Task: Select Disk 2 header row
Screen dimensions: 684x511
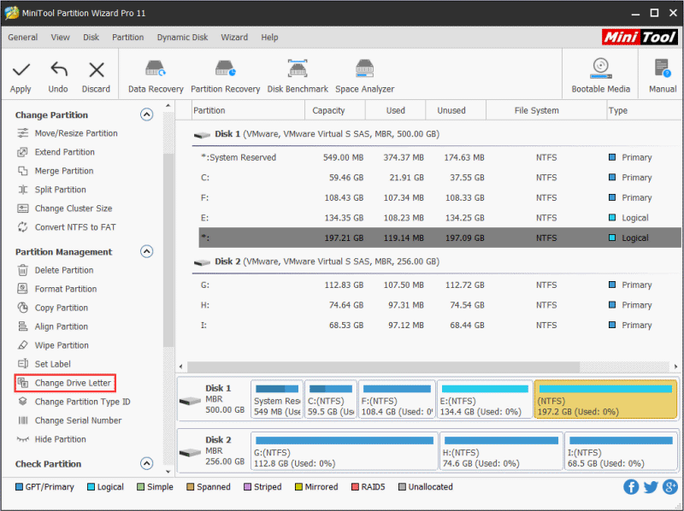Action: (436, 261)
